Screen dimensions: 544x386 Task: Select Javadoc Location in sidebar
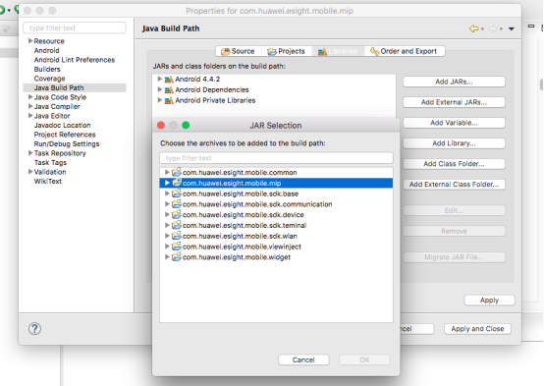click(x=63, y=125)
